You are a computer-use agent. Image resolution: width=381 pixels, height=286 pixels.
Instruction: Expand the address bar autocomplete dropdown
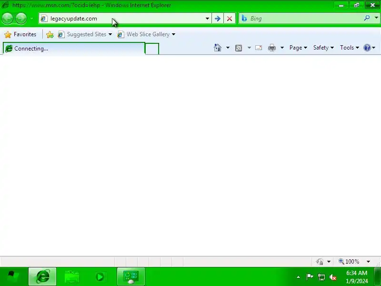[x=207, y=19]
